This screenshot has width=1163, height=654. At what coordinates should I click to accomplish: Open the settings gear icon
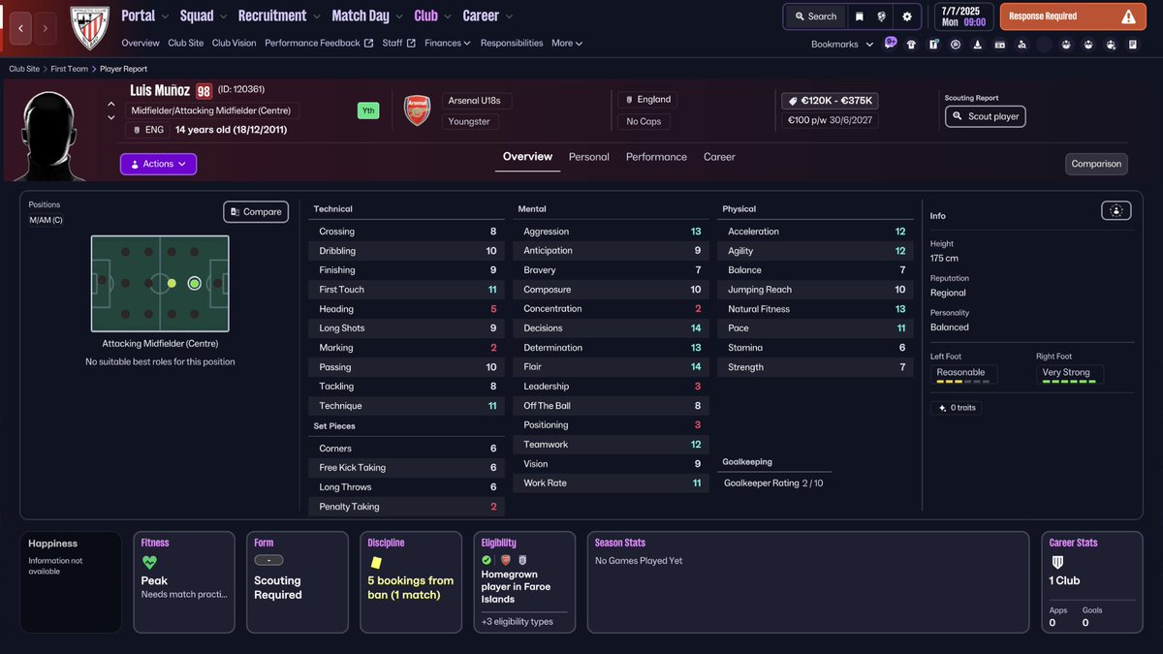pos(907,16)
